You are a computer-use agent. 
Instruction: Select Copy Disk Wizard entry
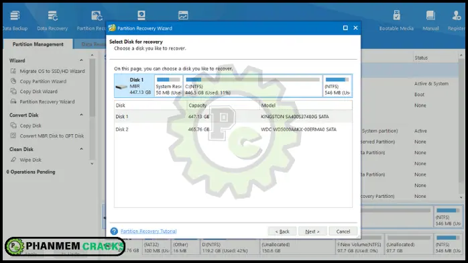(x=38, y=91)
